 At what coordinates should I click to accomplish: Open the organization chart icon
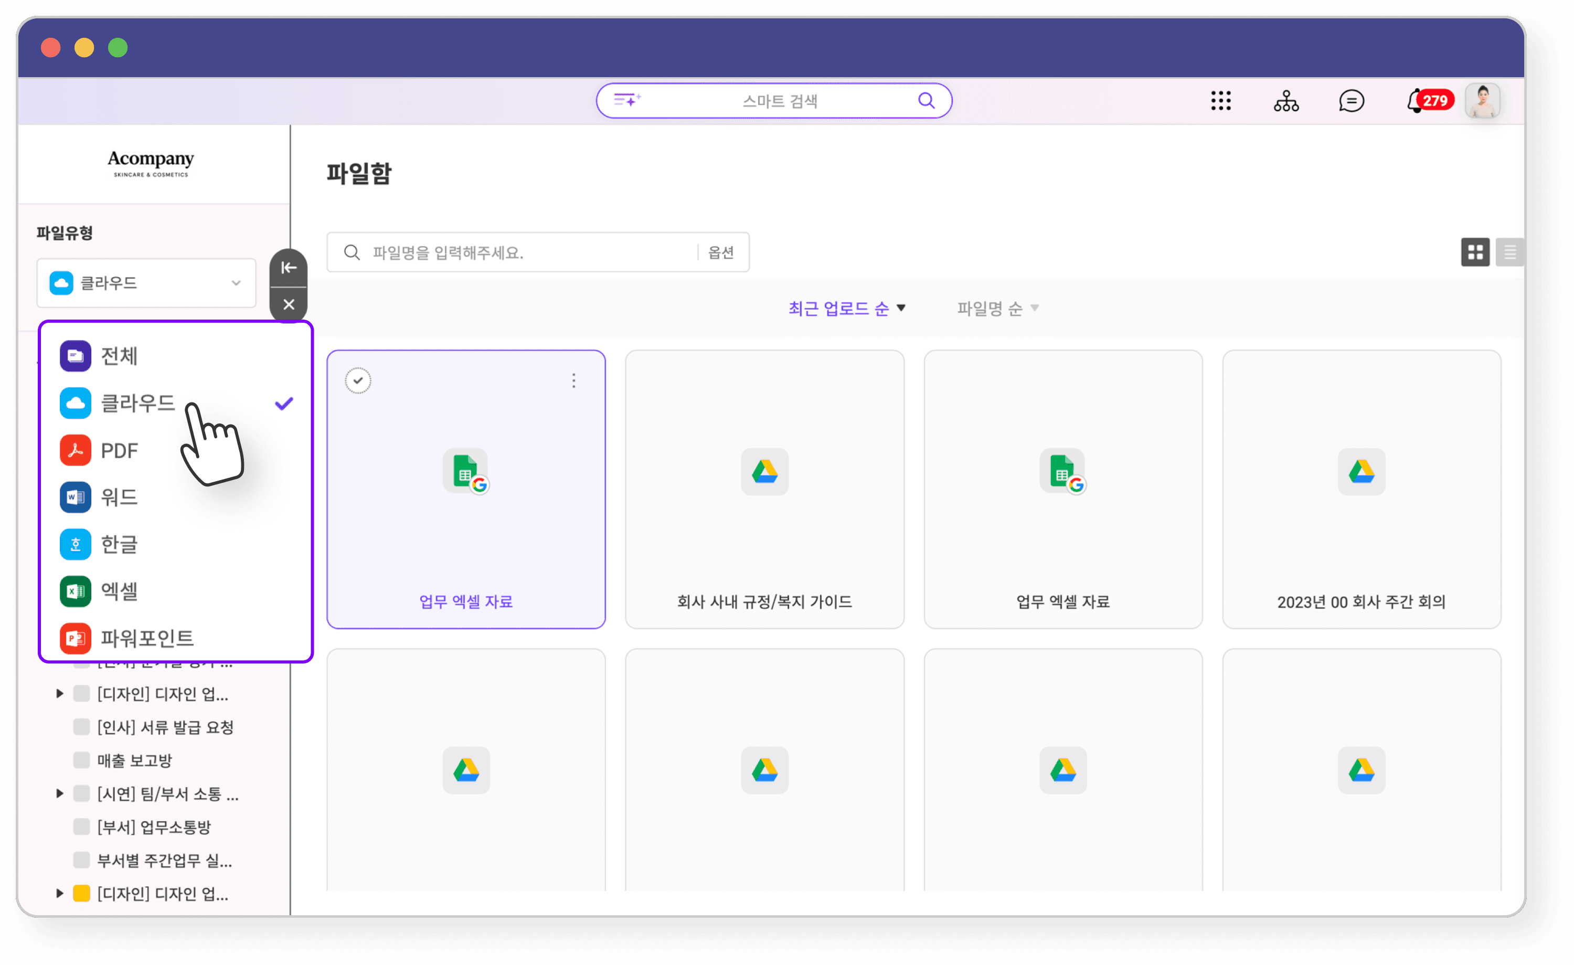1285,100
